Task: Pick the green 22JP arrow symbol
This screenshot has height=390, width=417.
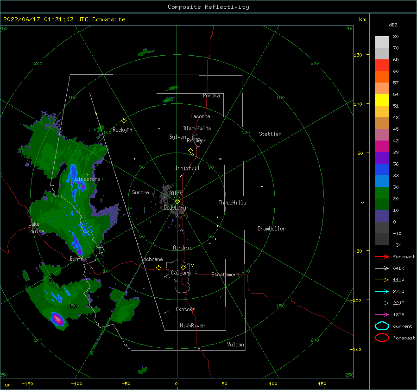Action: [382, 303]
